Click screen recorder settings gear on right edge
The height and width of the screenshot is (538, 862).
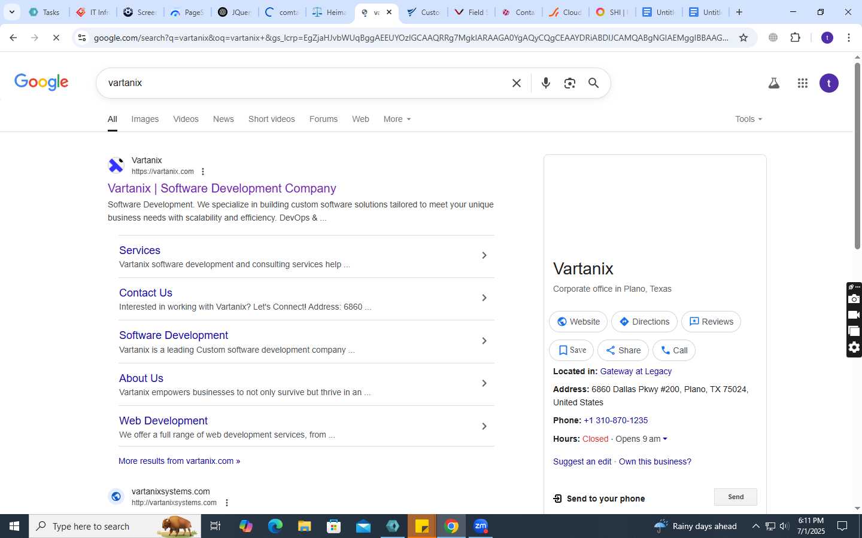[x=854, y=347]
